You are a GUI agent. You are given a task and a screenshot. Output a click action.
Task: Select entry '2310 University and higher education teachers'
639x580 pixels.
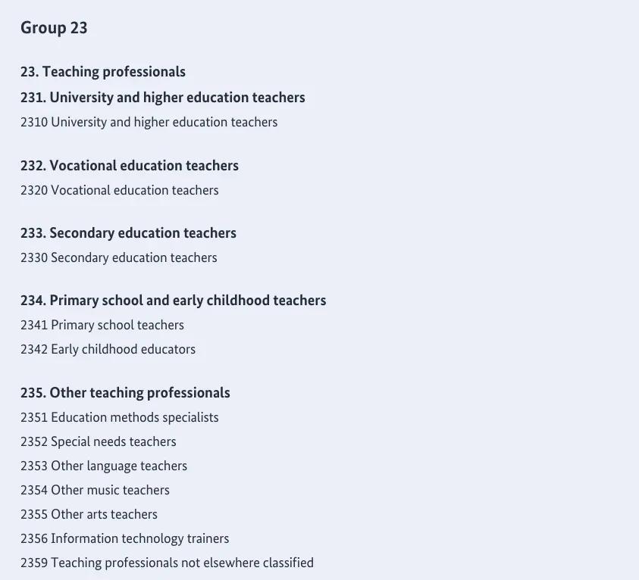click(149, 122)
